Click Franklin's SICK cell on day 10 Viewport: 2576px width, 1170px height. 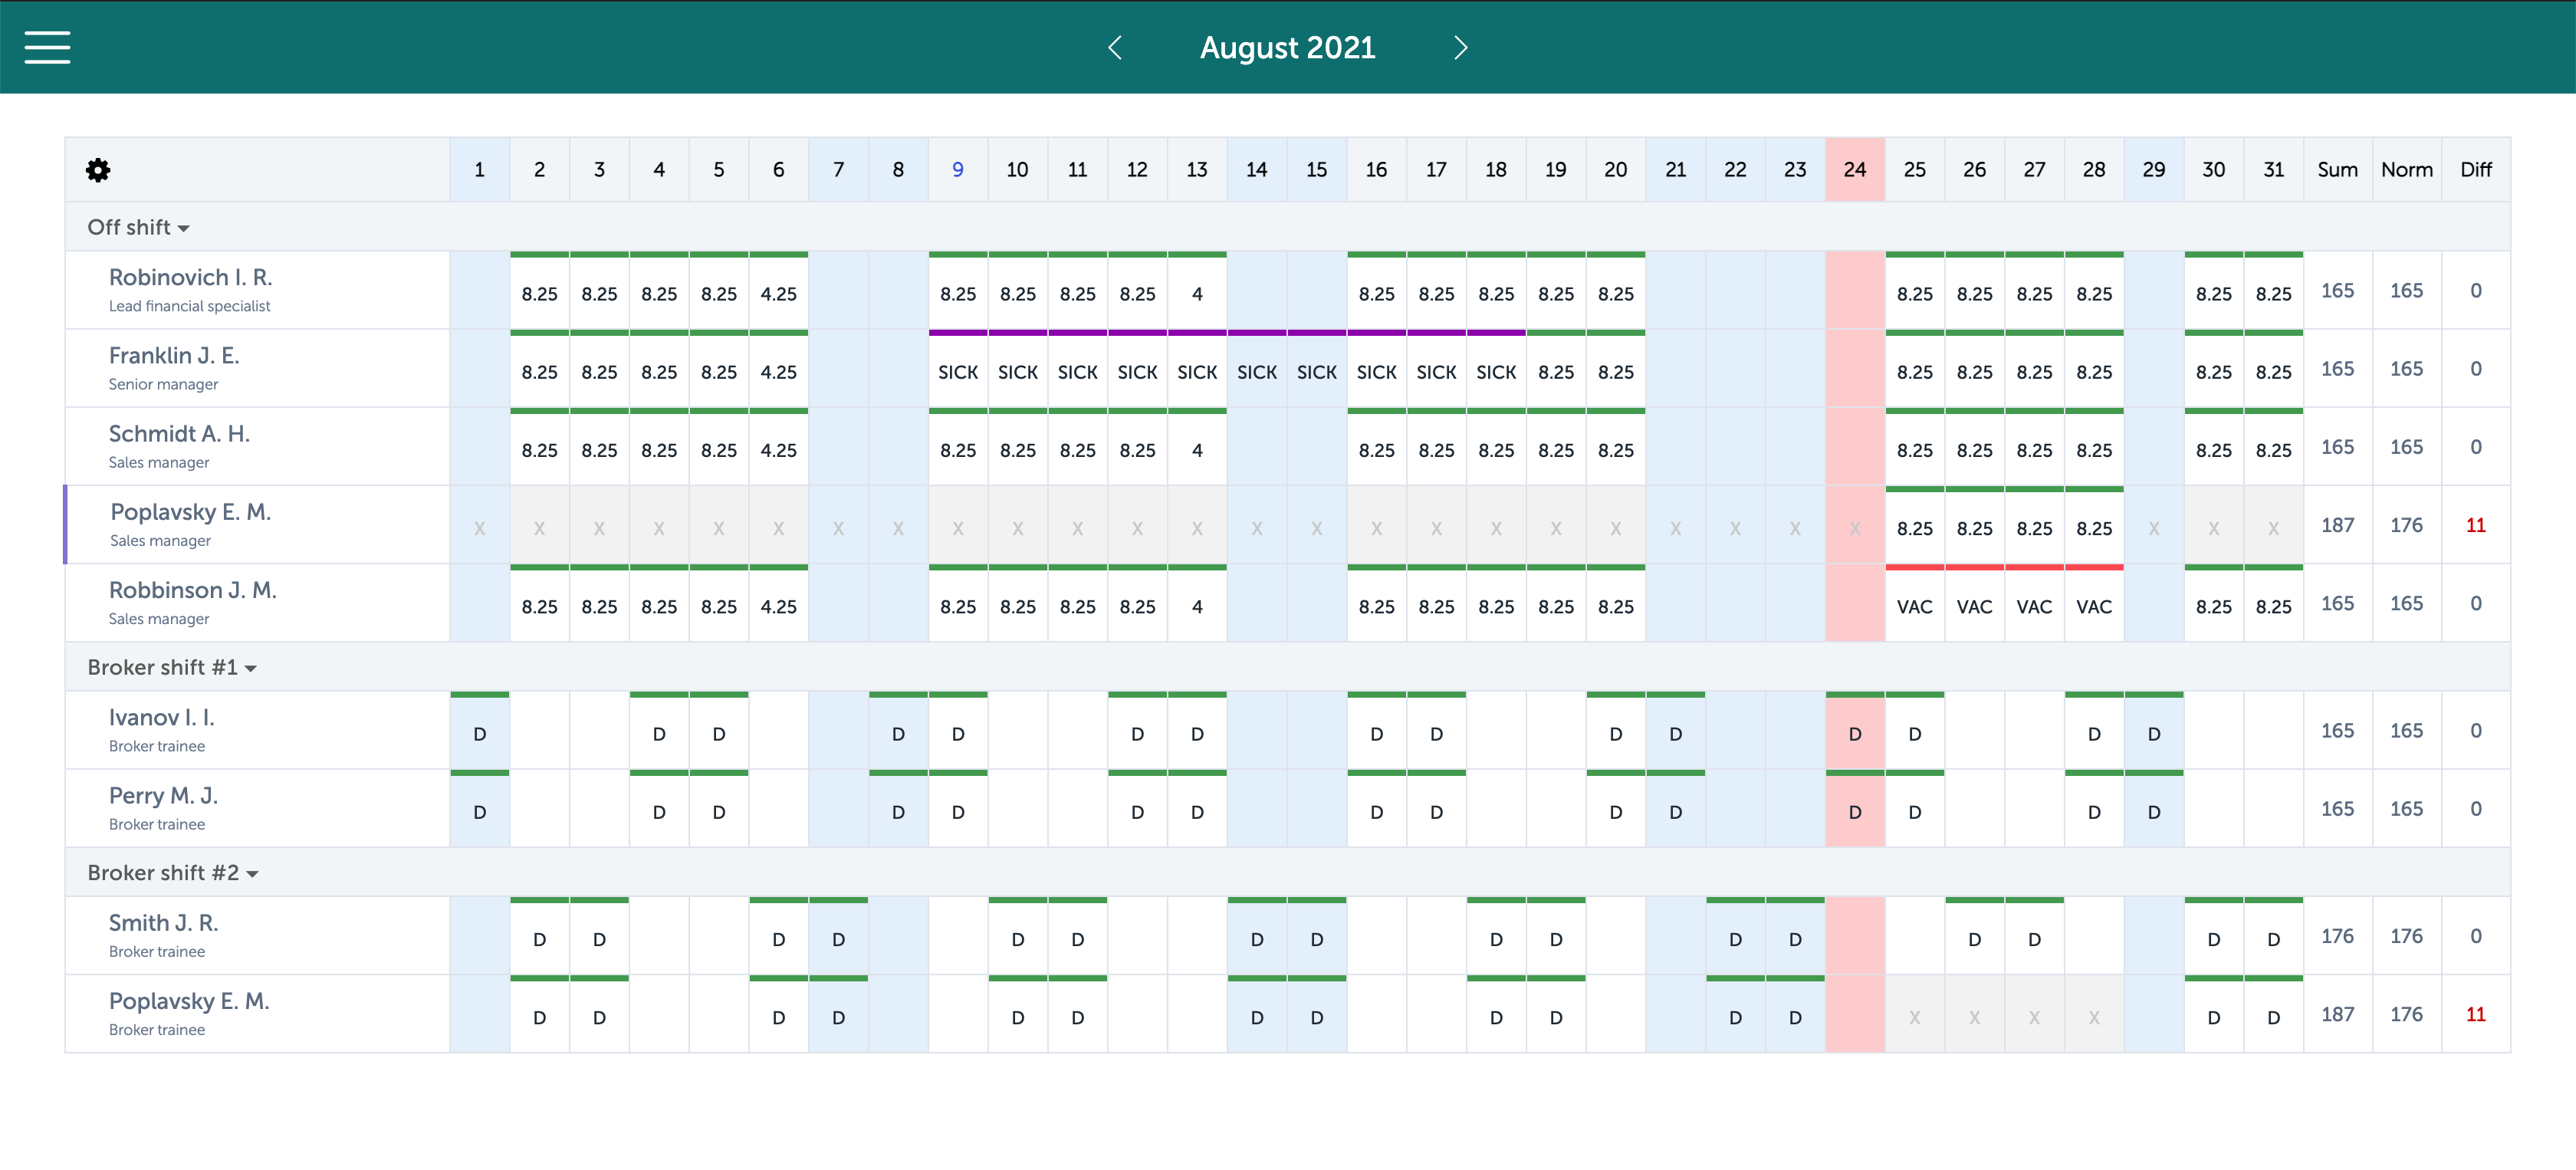pos(1017,372)
